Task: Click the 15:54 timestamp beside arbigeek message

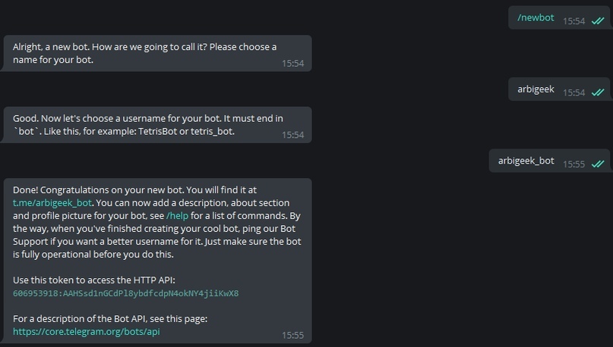Action: (x=574, y=92)
